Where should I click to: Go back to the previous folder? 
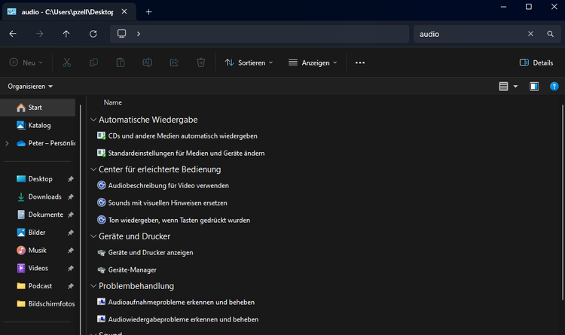(x=13, y=34)
